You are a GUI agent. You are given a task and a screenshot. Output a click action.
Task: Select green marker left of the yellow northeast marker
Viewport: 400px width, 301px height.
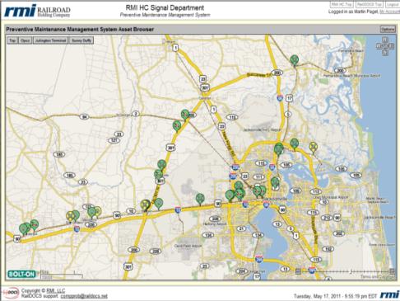pos(295,143)
